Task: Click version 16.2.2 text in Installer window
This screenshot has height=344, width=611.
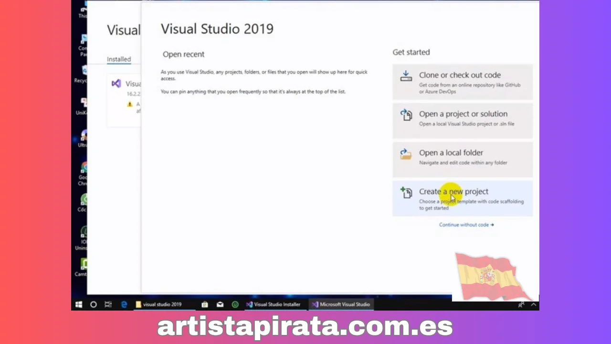Action: 134,94
